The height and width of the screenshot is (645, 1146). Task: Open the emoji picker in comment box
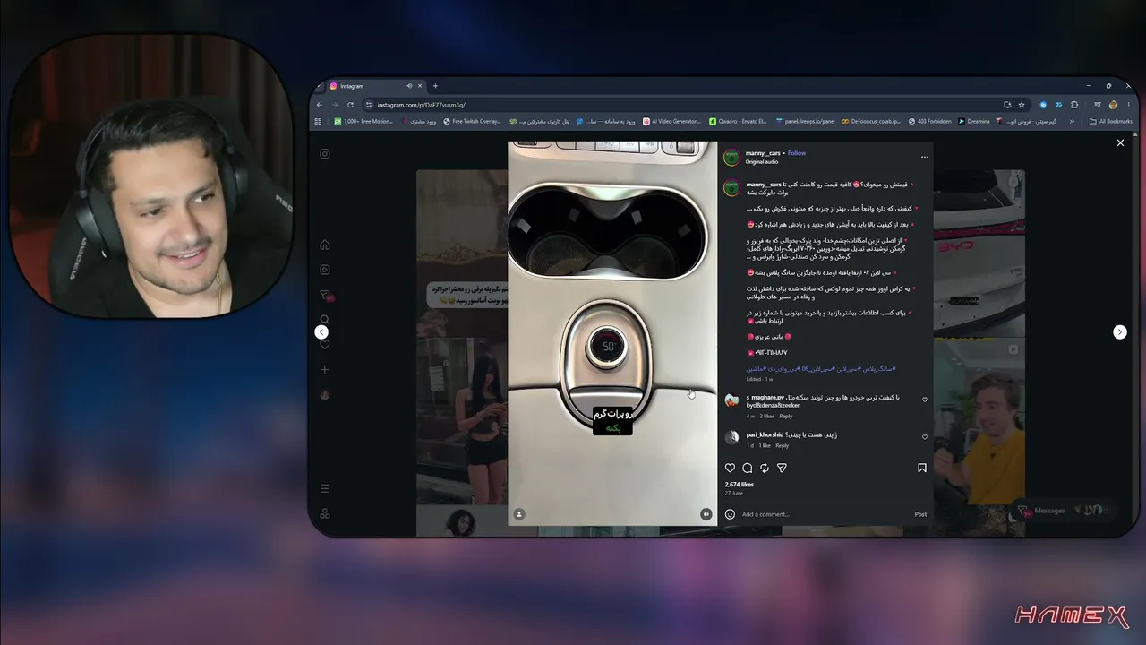pyautogui.click(x=730, y=514)
